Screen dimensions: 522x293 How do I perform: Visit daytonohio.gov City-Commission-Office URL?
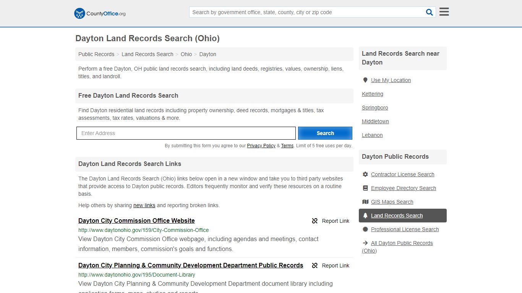[144, 230]
